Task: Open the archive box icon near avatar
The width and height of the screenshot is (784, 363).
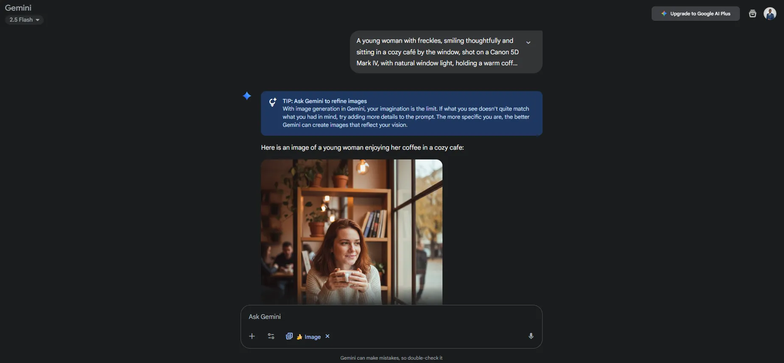Action: (x=752, y=14)
